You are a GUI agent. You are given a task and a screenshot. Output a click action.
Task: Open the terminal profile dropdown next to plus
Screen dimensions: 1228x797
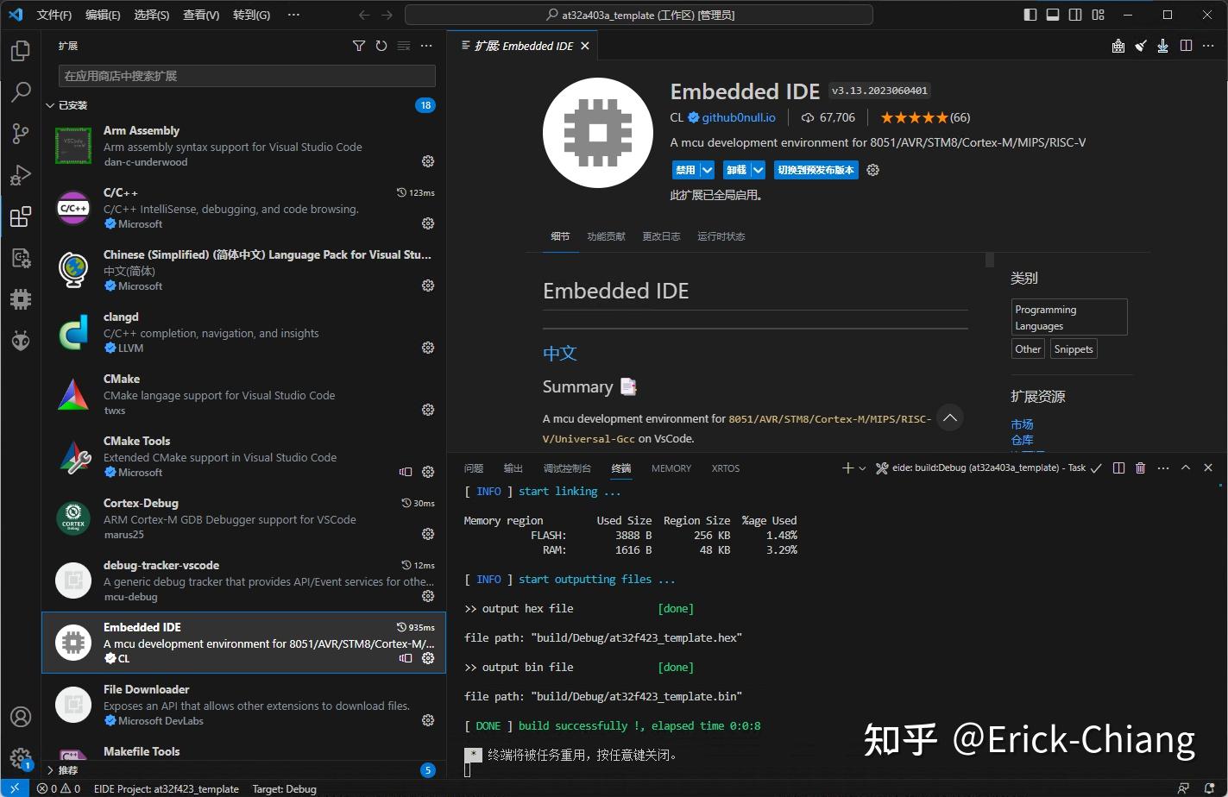pos(860,468)
